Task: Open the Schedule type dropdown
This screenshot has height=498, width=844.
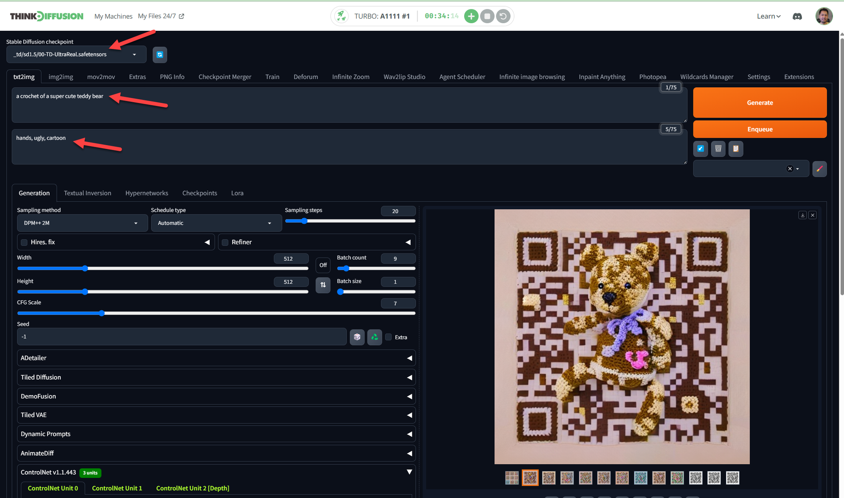Action: tap(216, 223)
